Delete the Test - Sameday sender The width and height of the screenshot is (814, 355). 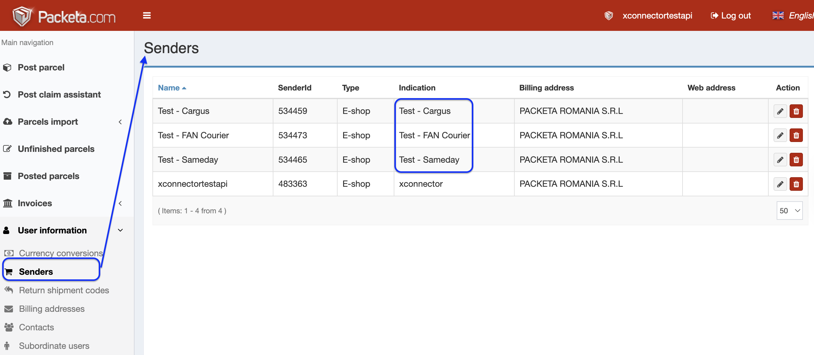(796, 160)
